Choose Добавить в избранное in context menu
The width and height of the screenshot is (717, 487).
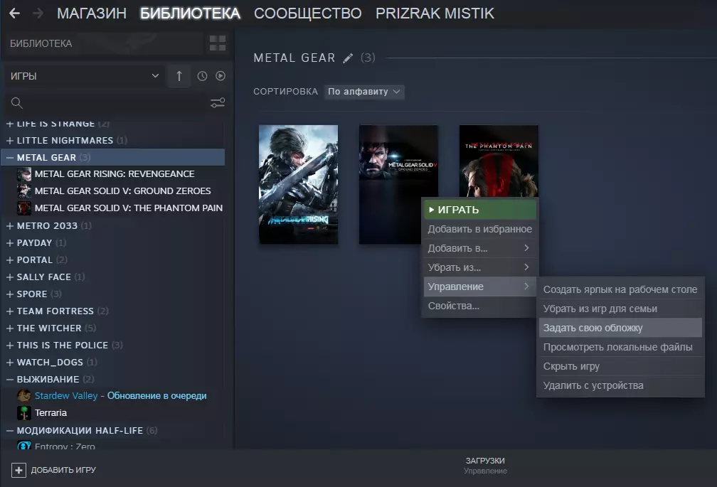click(x=479, y=230)
